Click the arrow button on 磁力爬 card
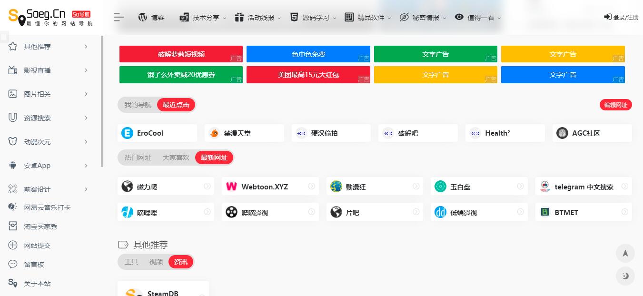 pos(207,186)
